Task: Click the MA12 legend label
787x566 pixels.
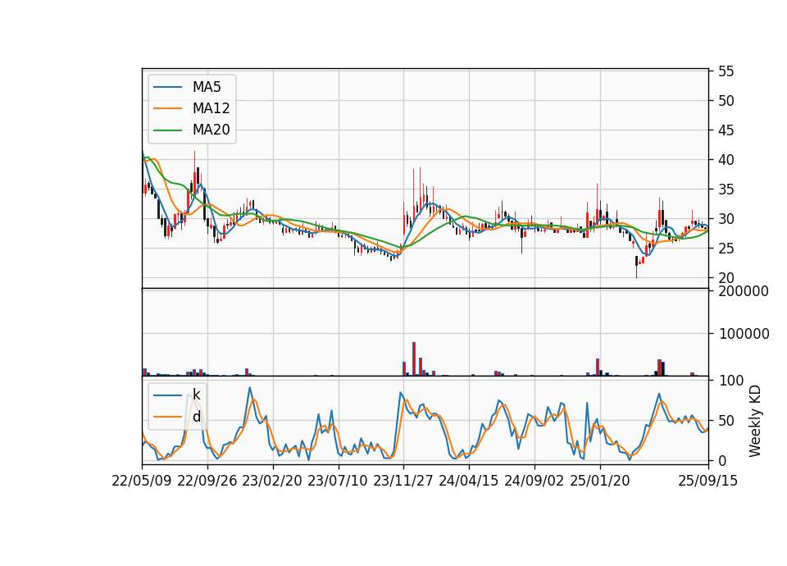Action: click(x=211, y=108)
